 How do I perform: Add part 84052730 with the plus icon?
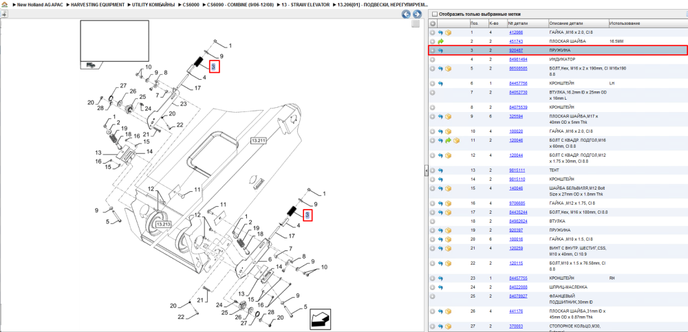coord(433,93)
